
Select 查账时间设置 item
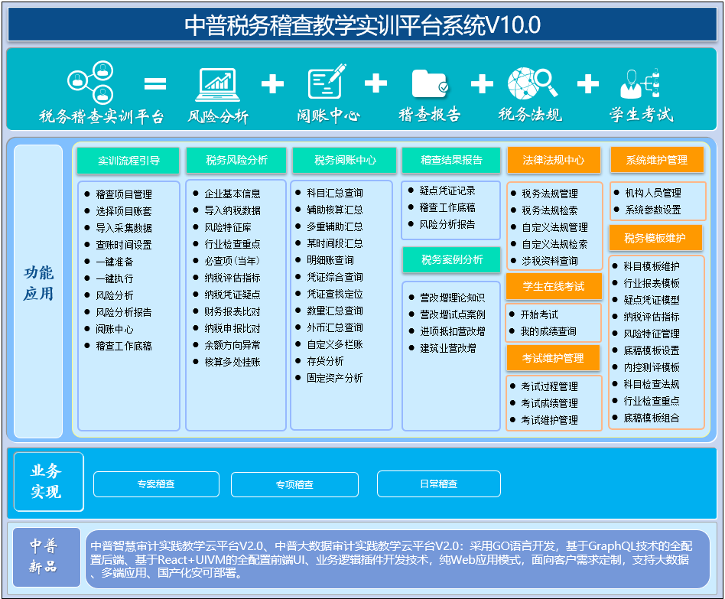[123, 245]
